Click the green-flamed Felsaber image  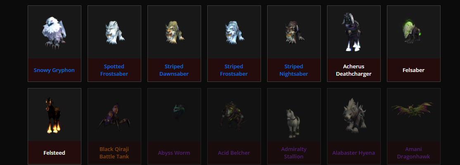click(x=413, y=32)
